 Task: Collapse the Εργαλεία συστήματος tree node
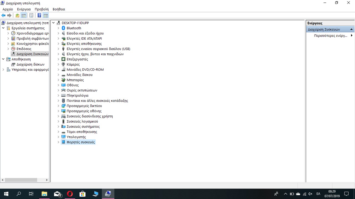pos(3,28)
